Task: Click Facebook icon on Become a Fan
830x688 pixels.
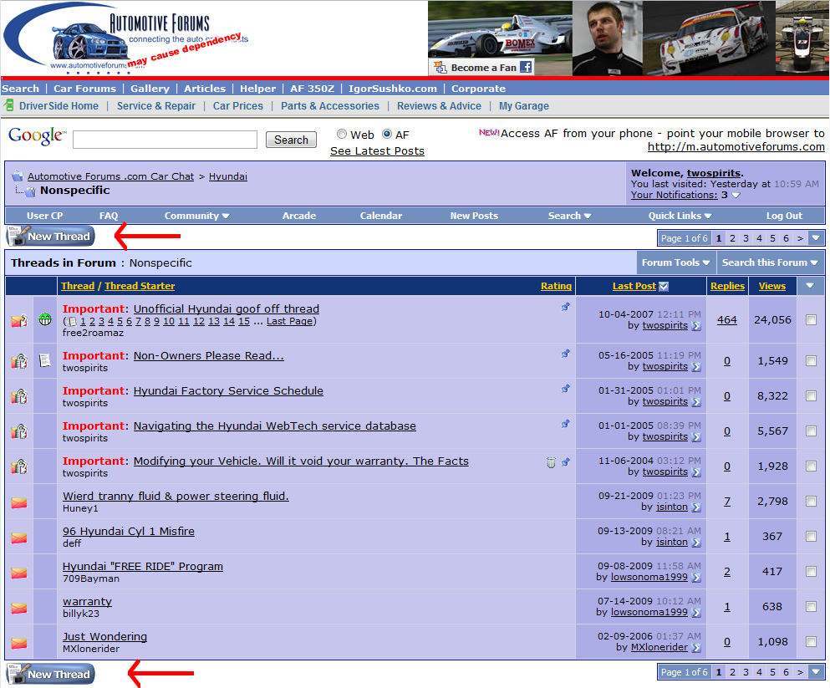Action: click(x=526, y=68)
